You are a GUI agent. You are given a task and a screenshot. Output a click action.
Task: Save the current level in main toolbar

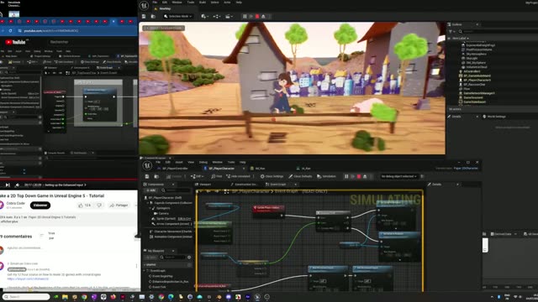[144, 16]
